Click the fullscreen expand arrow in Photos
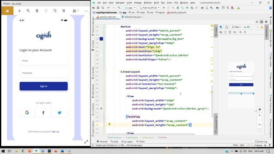The height and width of the screenshot is (154, 274). coord(86,142)
